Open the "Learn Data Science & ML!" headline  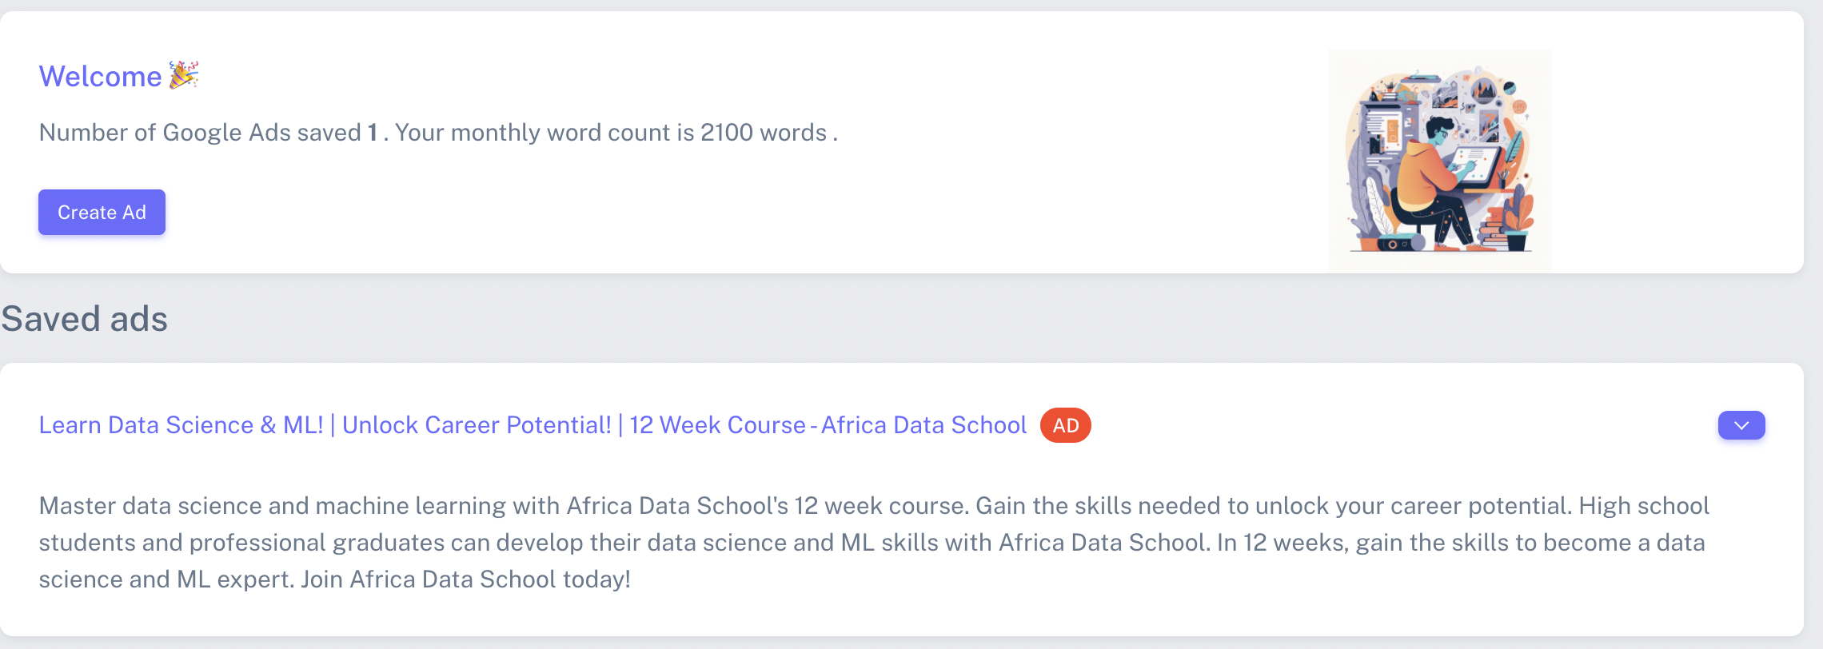(x=182, y=425)
